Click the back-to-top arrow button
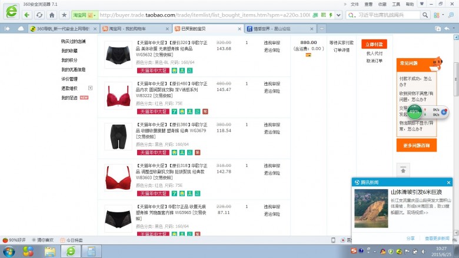Image resolution: width=459 pixels, height=258 pixels. tap(403, 170)
